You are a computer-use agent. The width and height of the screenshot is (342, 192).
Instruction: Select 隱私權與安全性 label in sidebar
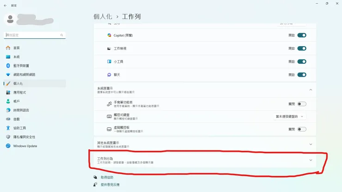[24, 137]
